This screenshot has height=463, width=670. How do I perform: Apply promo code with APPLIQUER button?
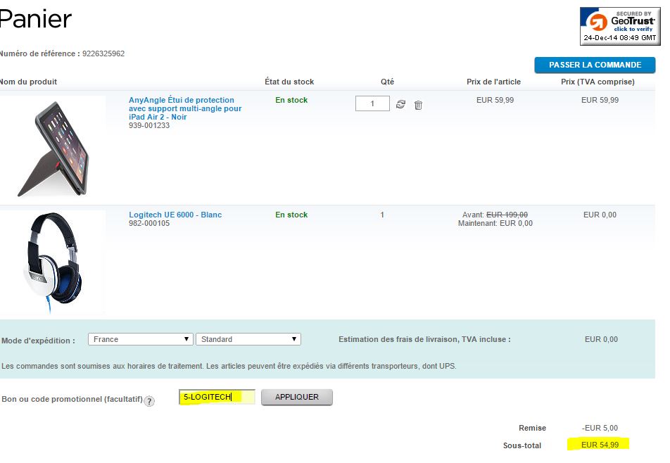point(297,398)
